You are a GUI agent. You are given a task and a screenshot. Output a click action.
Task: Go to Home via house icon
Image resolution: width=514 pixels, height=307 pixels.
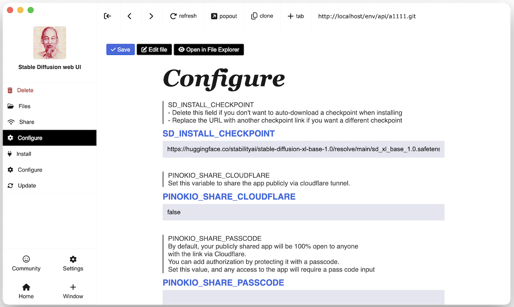coord(26,287)
